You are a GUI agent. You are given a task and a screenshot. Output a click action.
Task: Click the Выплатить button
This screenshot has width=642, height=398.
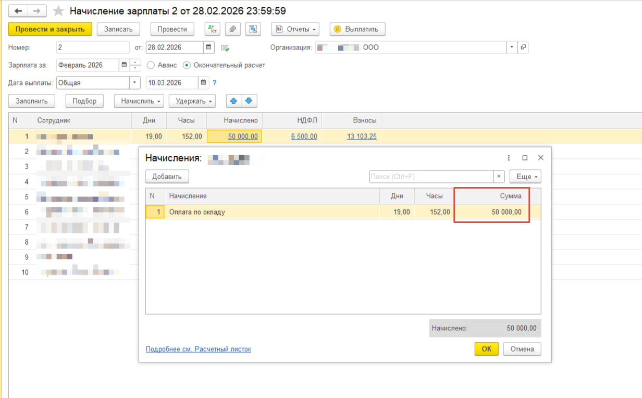point(357,29)
